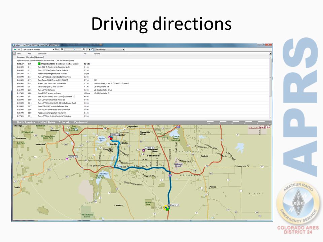Click the directions list scroll down arrow
The width and height of the screenshot is (323, 242).
[x=271, y=117]
